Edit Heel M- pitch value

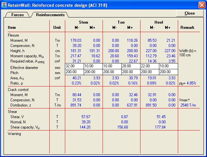(150, 72)
